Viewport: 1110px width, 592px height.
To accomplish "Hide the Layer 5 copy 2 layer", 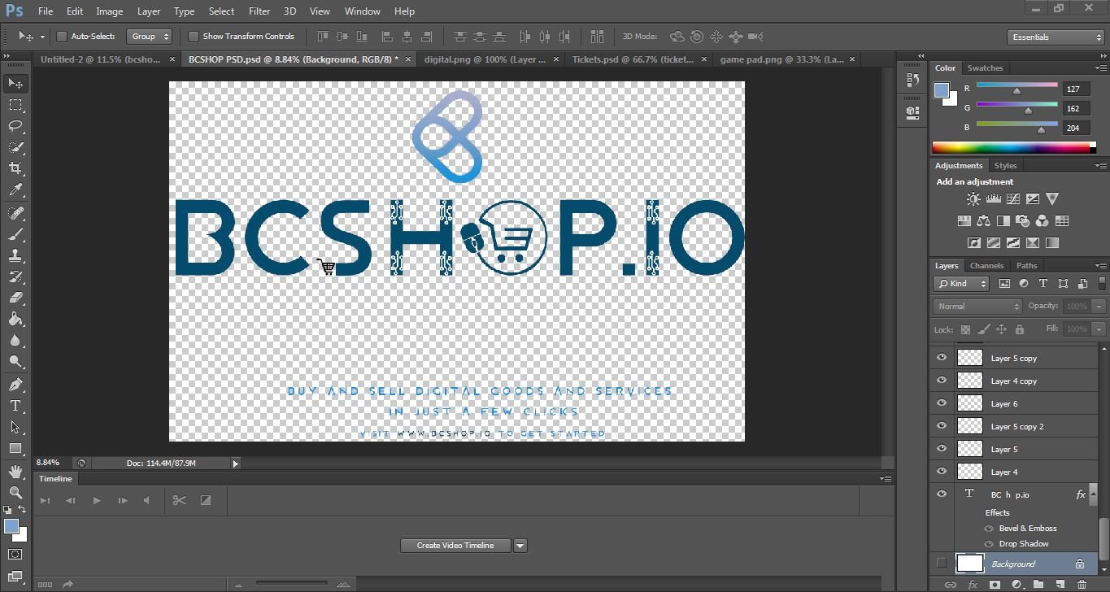I will point(942,426).
